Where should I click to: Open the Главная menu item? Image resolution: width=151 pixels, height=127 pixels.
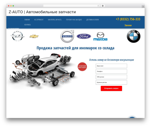(27, 20)
